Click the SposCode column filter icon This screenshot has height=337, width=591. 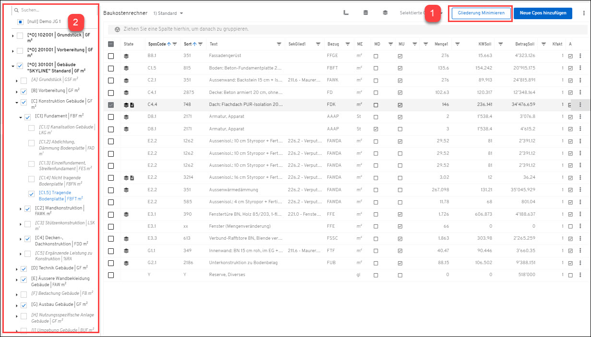[175, 44]
